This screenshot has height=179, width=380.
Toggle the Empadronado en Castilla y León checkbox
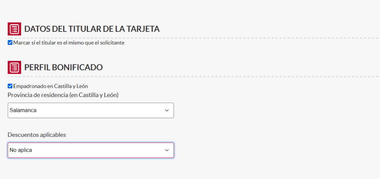tap(10, 86)
